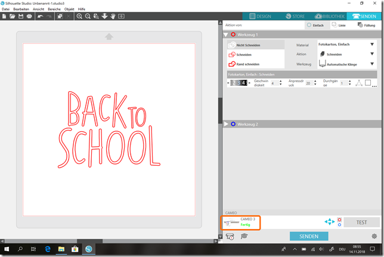The image size is (384, 257).
Task: Choose the Schneiden cut option
Action: click(x=244, y=54)
